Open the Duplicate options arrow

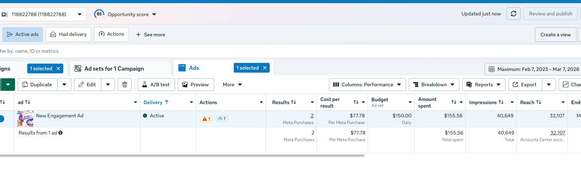coord(64,85)
